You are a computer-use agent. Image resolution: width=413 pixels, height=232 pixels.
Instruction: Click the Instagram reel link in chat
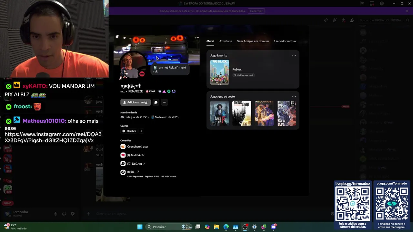[x=53, y=137]
